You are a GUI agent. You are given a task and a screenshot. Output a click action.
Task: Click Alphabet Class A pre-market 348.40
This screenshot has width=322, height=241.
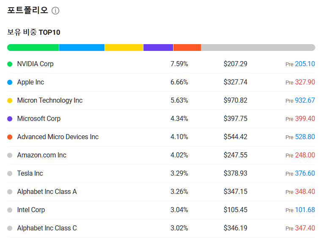[x=305, y=191]
